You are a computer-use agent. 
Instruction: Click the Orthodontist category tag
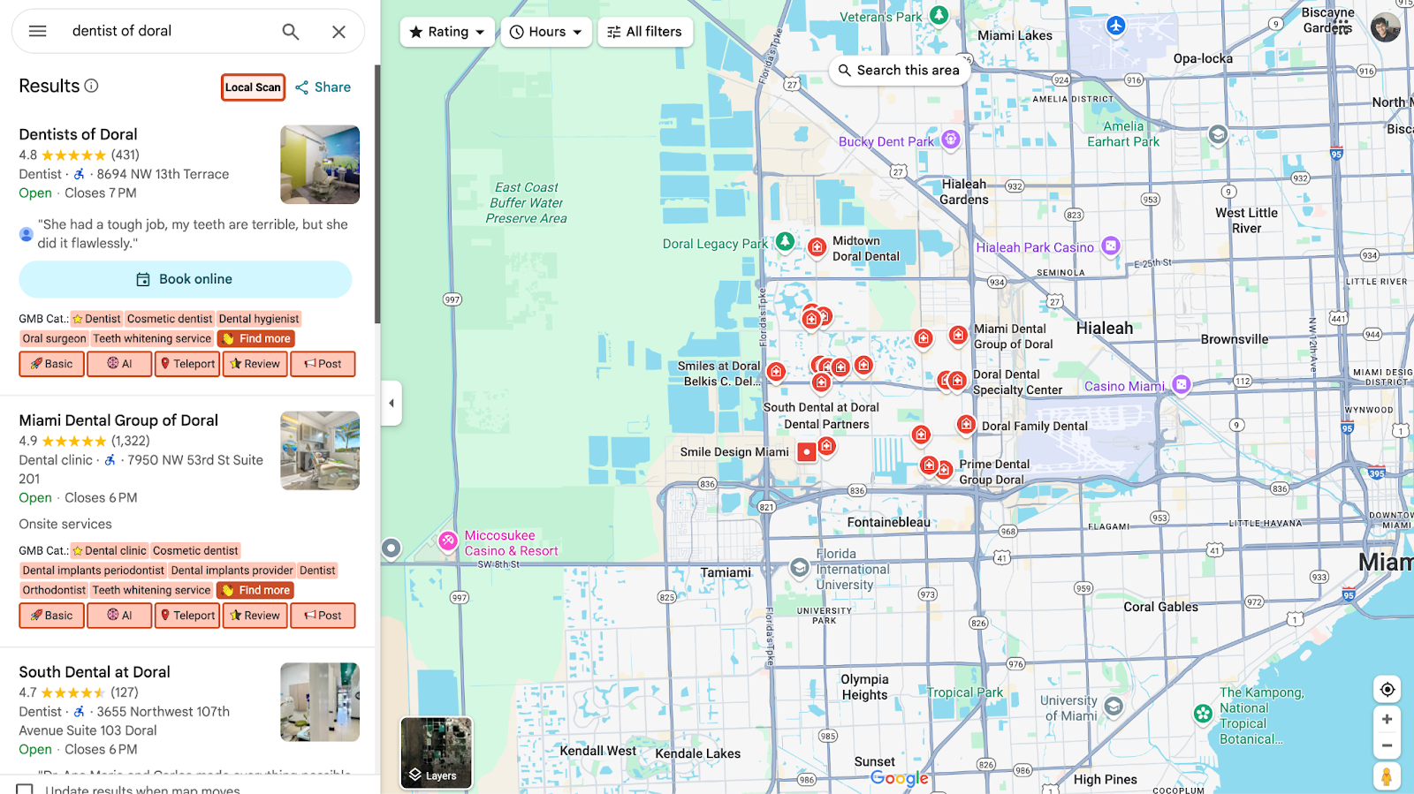[54, 590]
